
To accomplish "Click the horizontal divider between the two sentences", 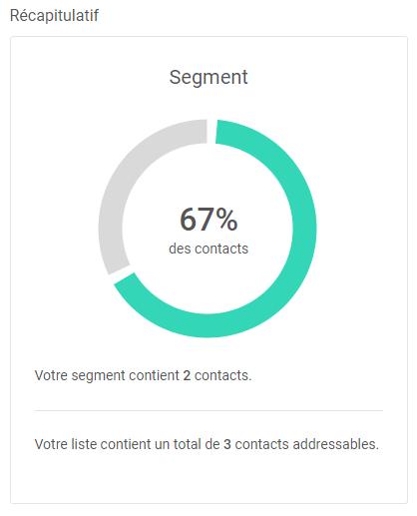I will pos(208,410).
